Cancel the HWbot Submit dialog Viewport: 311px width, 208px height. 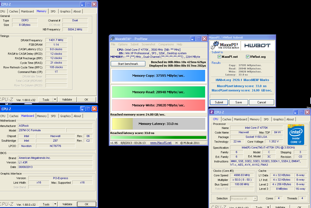pyautogui.click(x=261, y=102)
